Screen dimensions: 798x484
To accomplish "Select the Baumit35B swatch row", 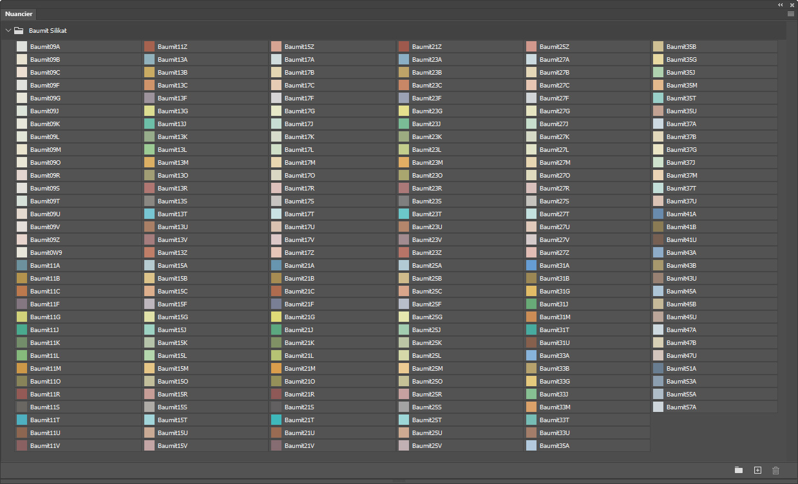I will click(714, 46).
